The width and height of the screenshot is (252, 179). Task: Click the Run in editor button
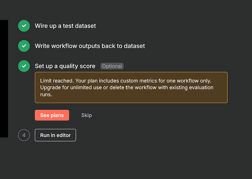[55, 135]
